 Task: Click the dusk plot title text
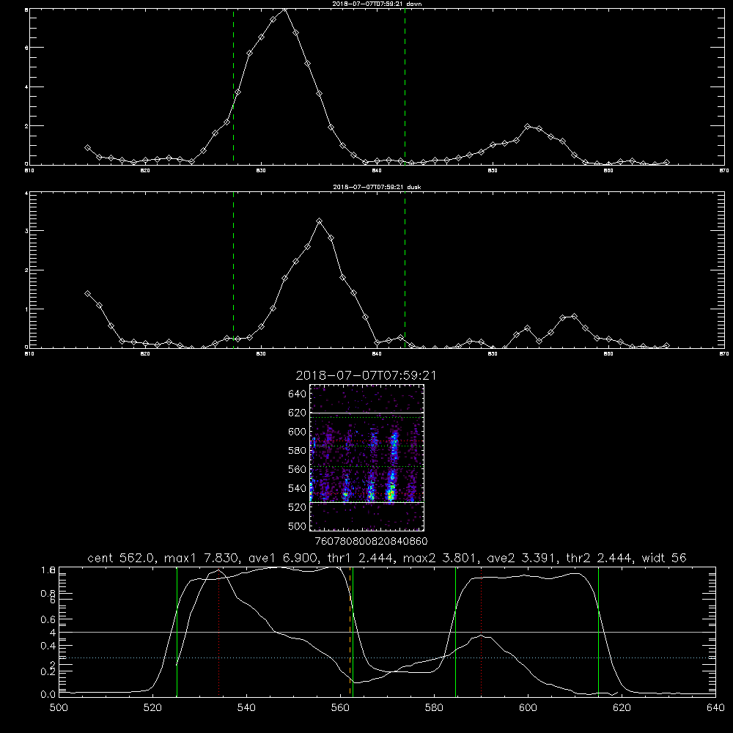pyautogui.click(x=377, y=187)
